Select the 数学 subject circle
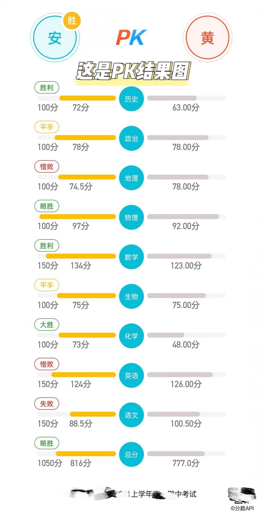The height and width of the screenshot is (521, 263). pyautogui.click(x=131, y=257)
